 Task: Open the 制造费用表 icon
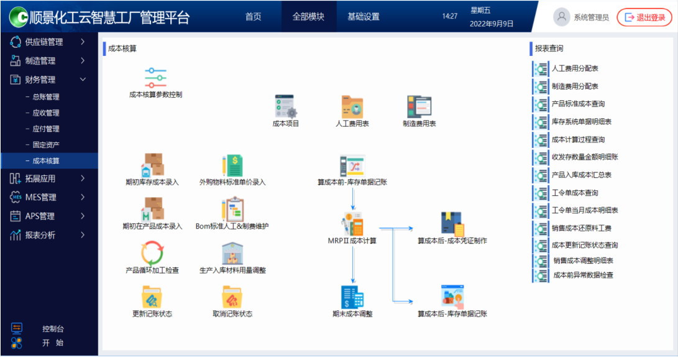pyautogui.click(x=419, y=107)
